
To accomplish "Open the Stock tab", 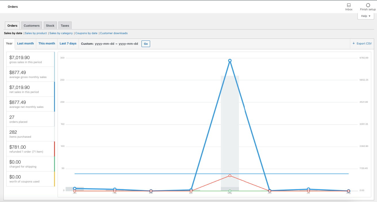I will (50, 26).
